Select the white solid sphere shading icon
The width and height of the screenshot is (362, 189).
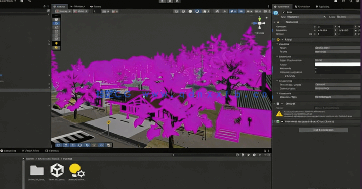tap(190, 11)
